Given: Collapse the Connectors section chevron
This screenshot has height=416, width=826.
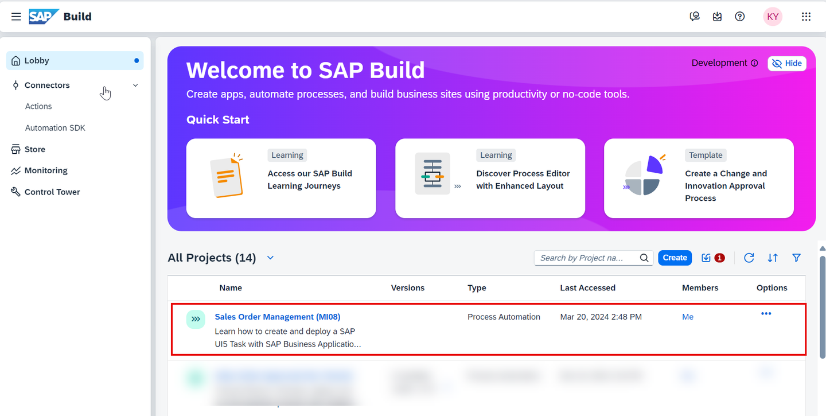Looking at the screenshot, I should (135, 85).
